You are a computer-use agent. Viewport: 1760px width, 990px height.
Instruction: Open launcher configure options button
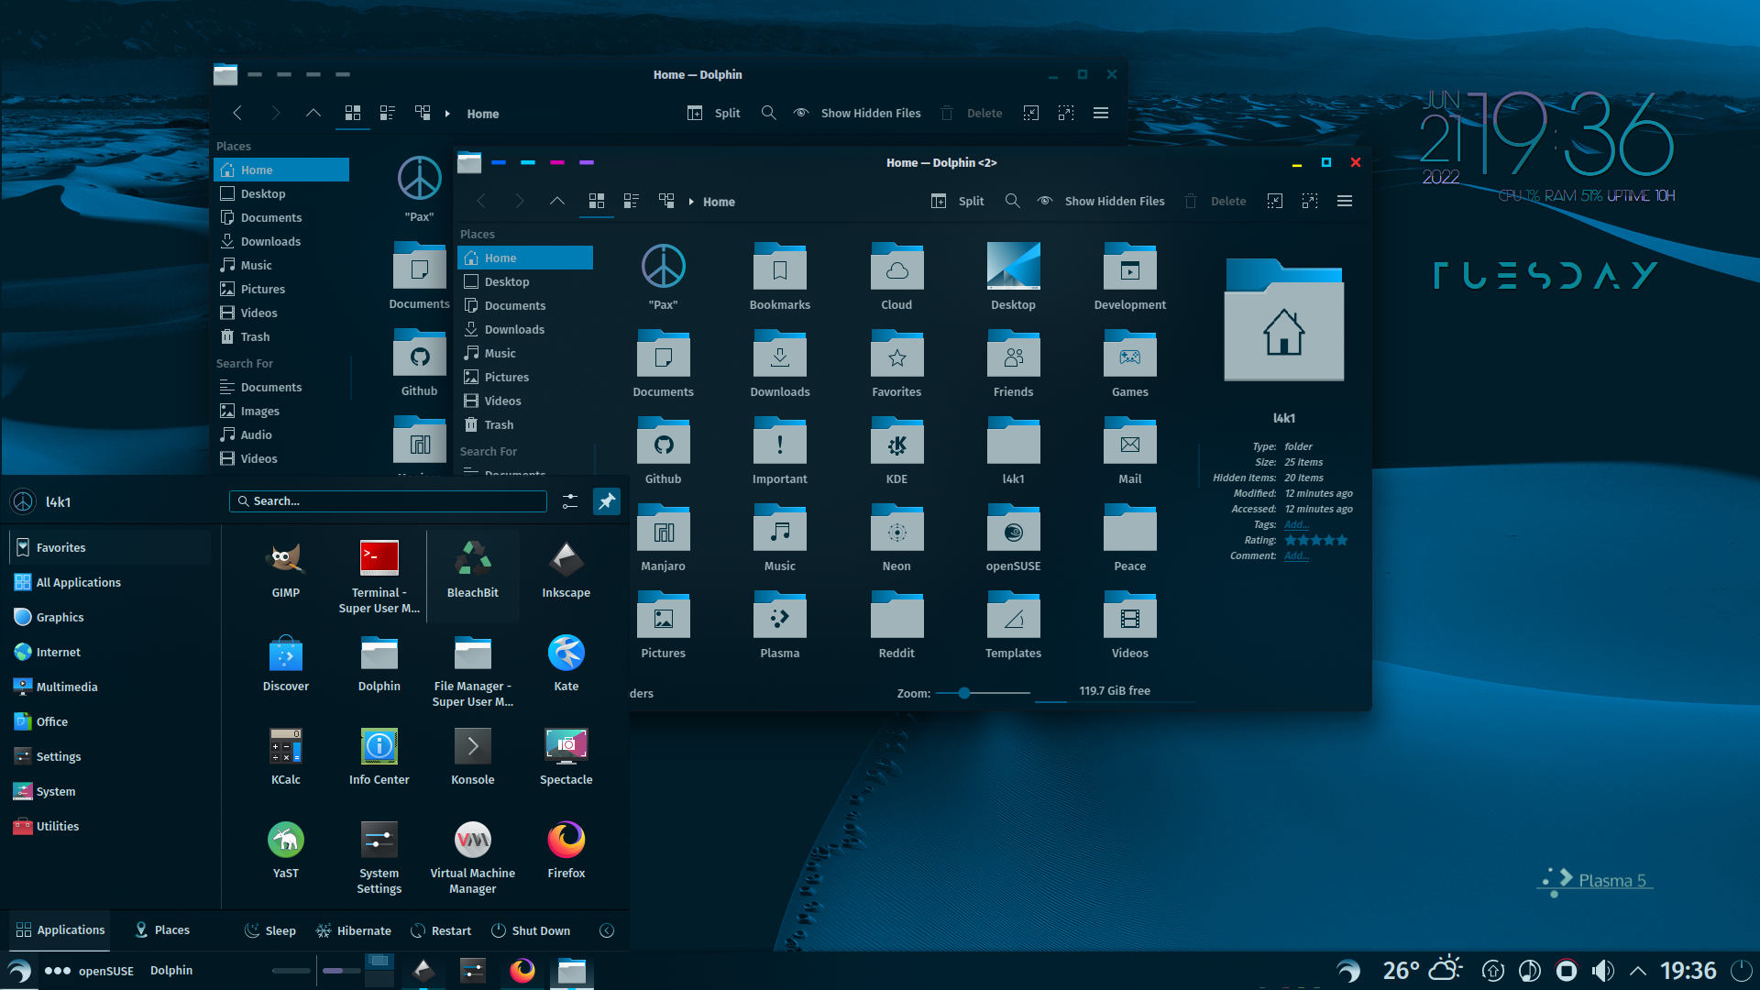coord(569,501)
